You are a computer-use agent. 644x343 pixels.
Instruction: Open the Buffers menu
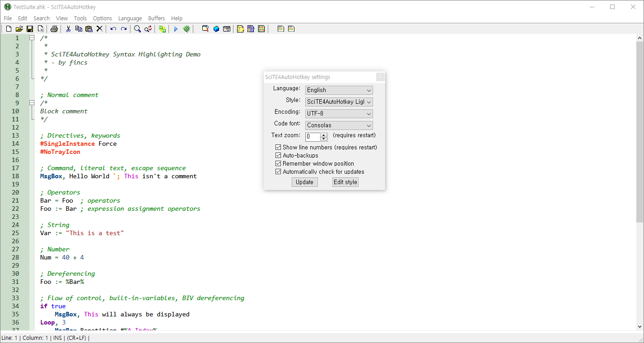point(157,19)
